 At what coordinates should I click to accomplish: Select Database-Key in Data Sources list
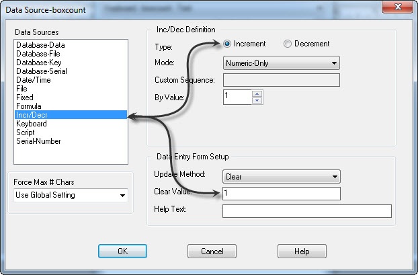click(71, 63)
